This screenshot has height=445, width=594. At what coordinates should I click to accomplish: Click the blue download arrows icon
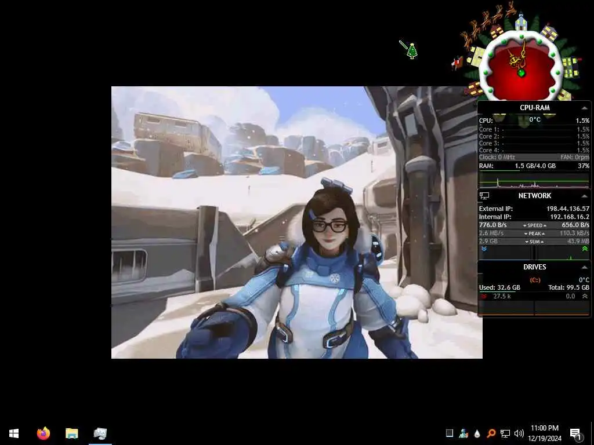(x=484, y=249)
